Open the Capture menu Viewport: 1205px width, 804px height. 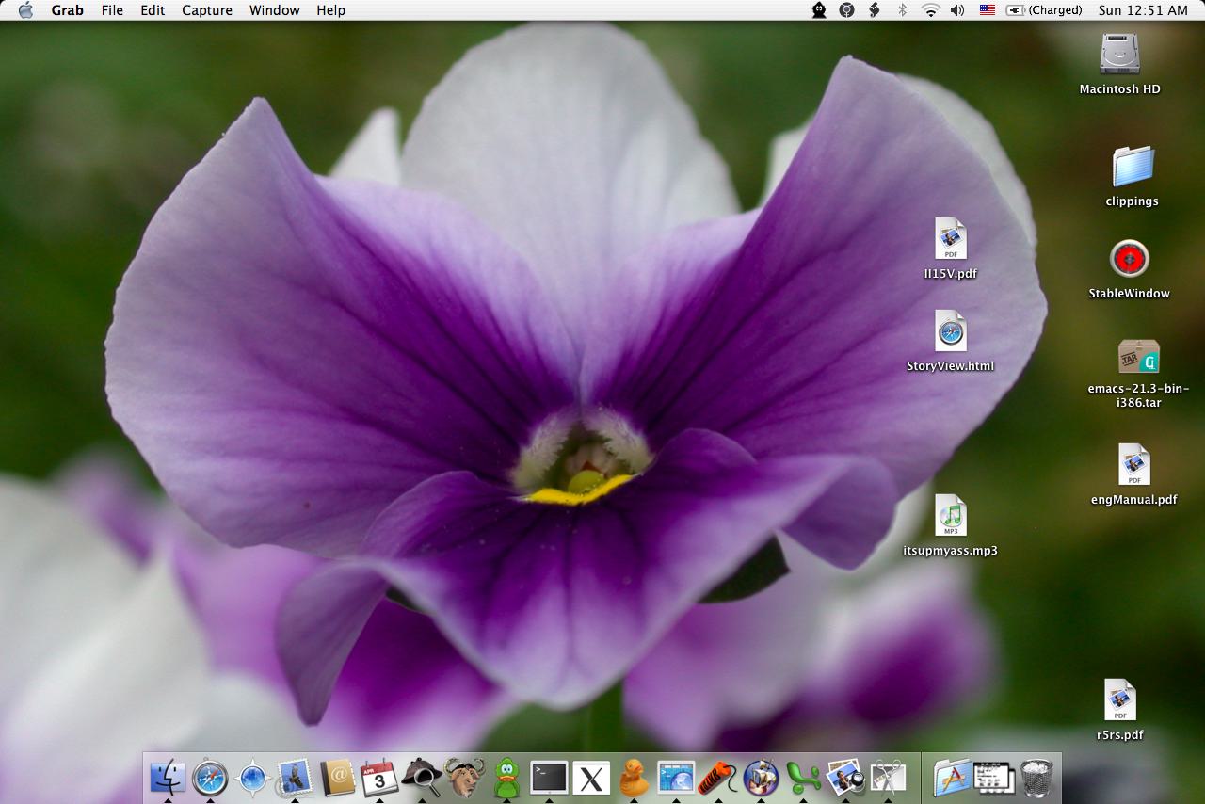pyautogui.click(x=207, y=10)
